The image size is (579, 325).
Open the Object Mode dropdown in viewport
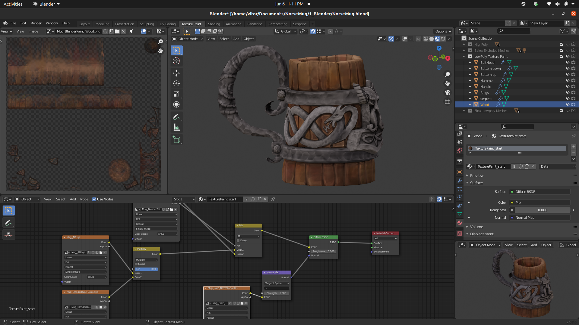(188, 39)
